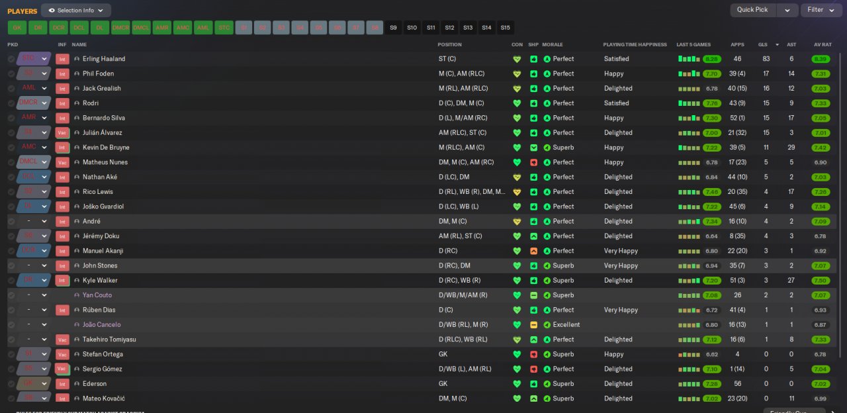Screen dimensions: 847x413
Task: Toggle the picked checkmark for Jack Grealish
Action: 11,89
